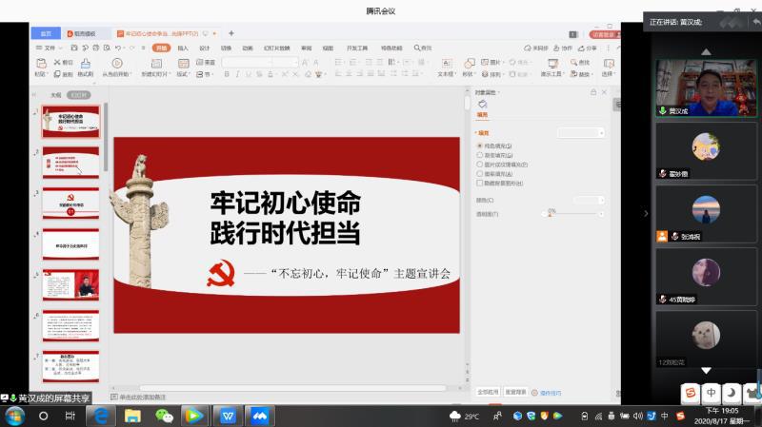Select the solid fill (纯色填充) radio button
The image size is (762, 427).
pyautogui.click(x=480, y=146)
